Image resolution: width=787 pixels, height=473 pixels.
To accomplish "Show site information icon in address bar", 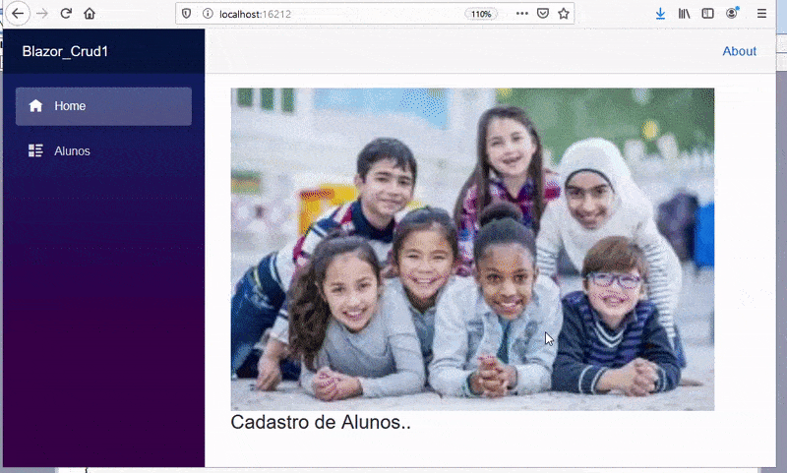I will tap(208, 14).
